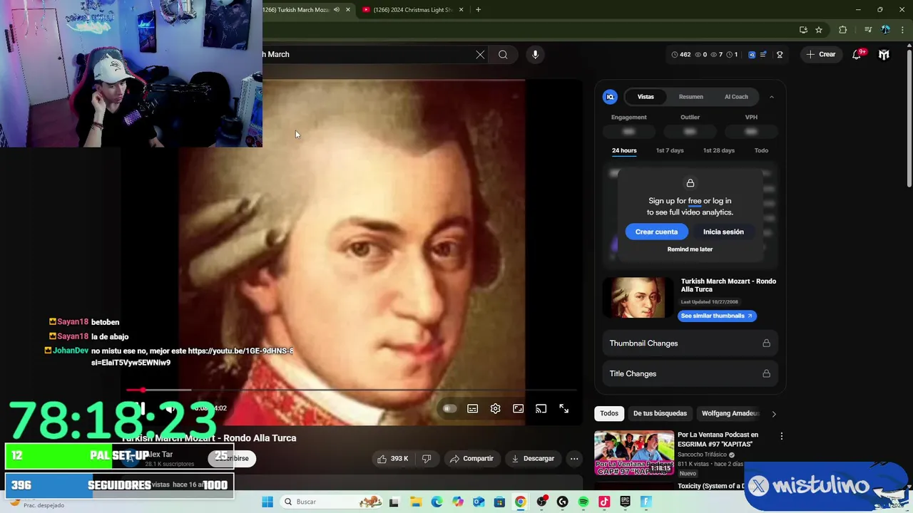Switch to theater mode
This screenshot has height=513, width=913.
(x=518, y=408)
